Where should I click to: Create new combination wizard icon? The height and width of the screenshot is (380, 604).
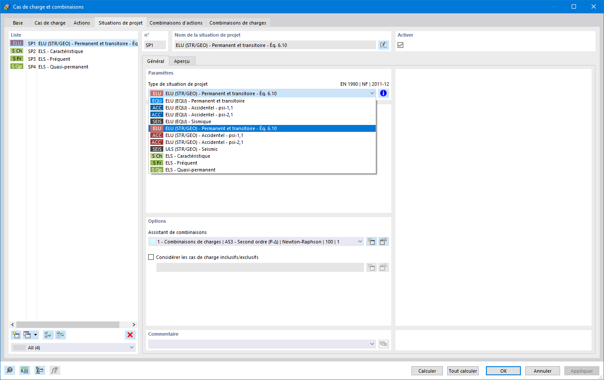click(371, 242)
